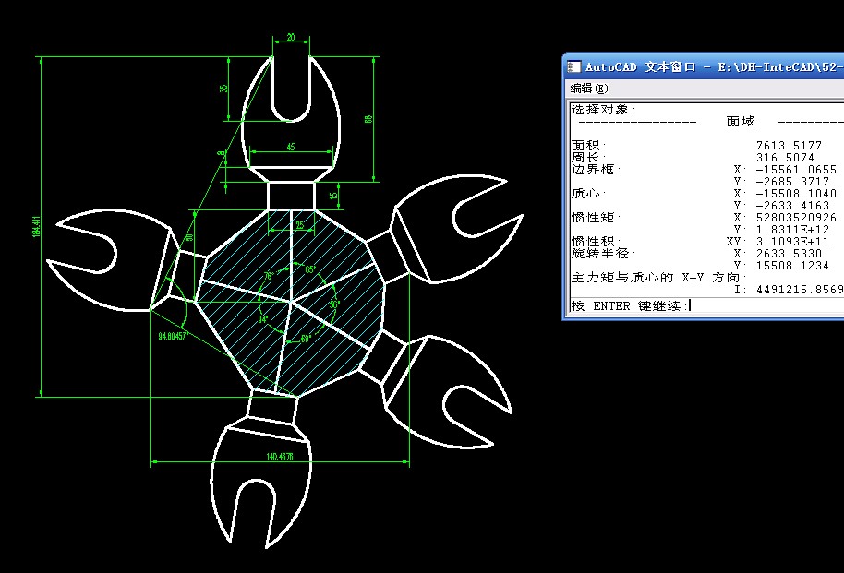Click the 20 dimension above top wrench

pyautogui.click(x=291, y=37)
